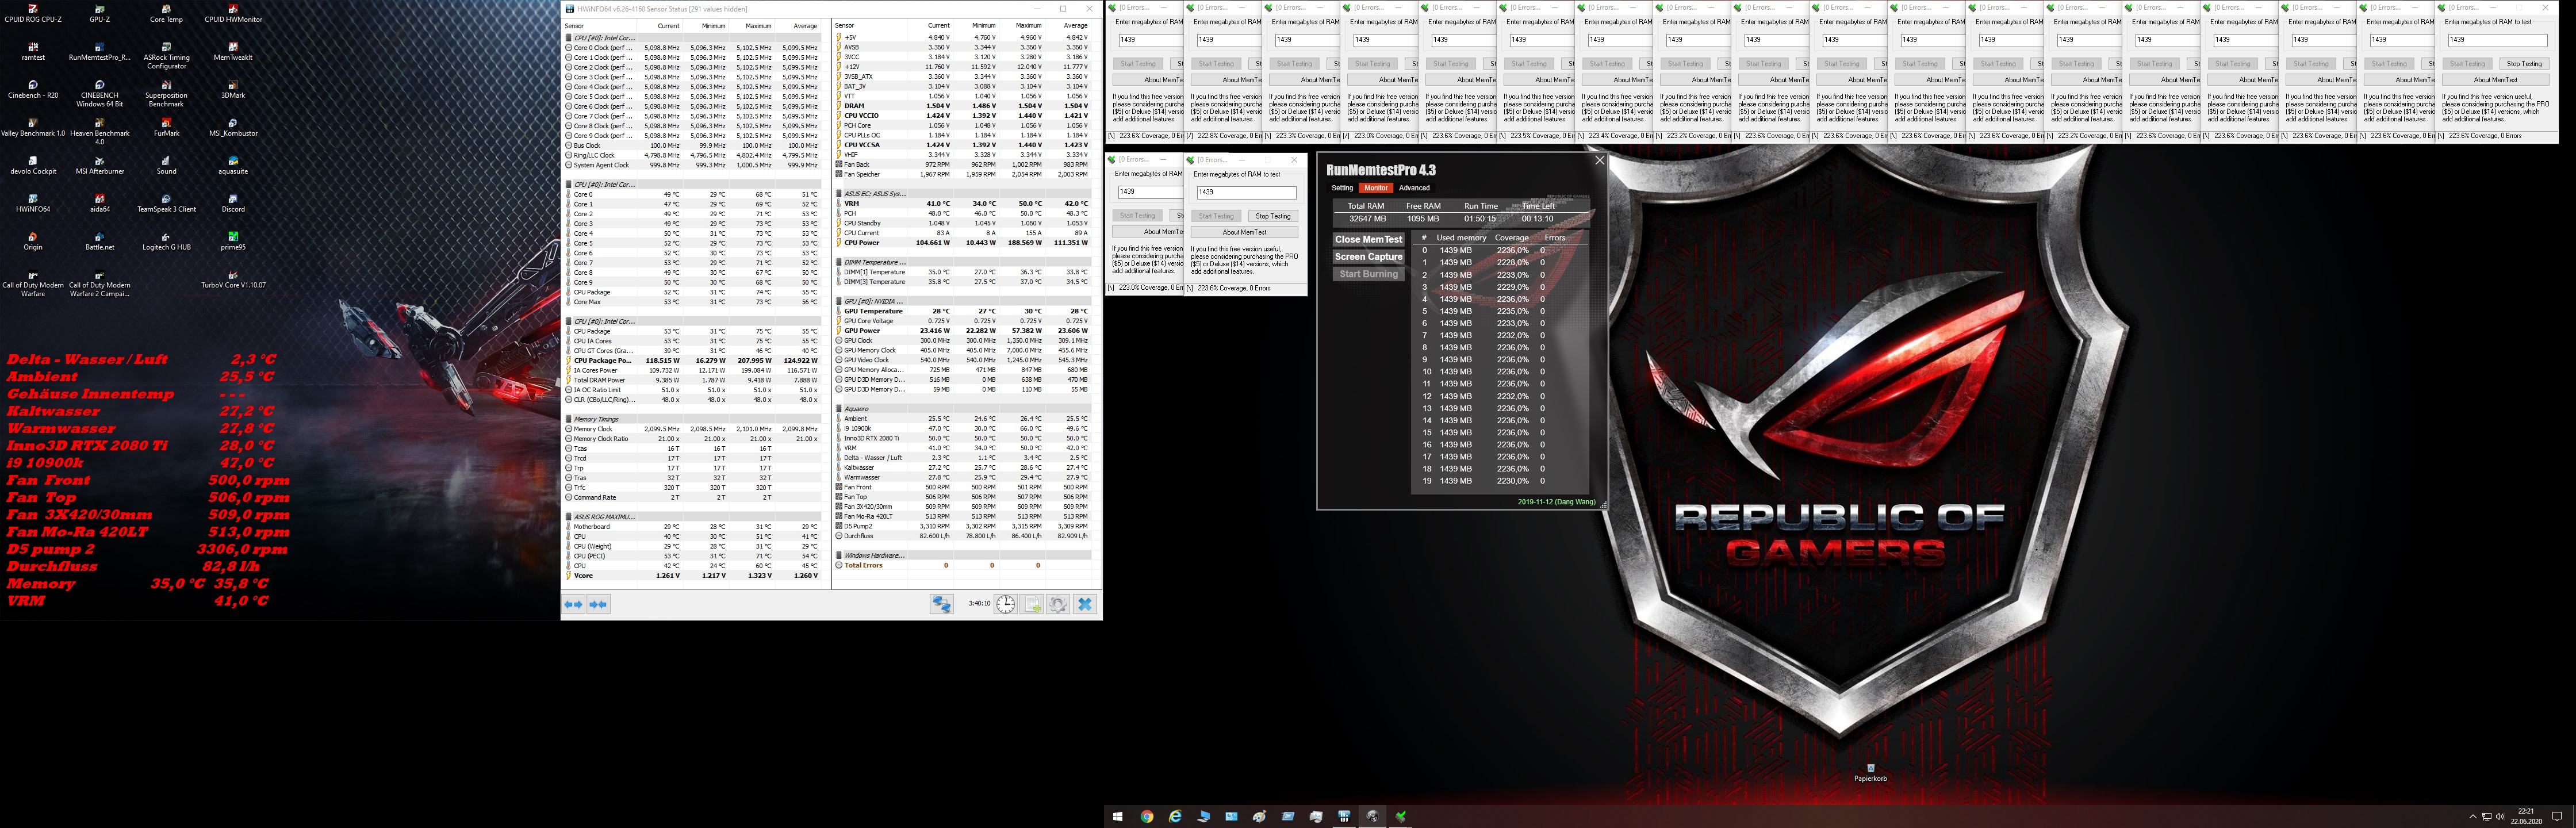Select the 3DMark desktop icon
The image size is (2576, 828).
point(233,89)
